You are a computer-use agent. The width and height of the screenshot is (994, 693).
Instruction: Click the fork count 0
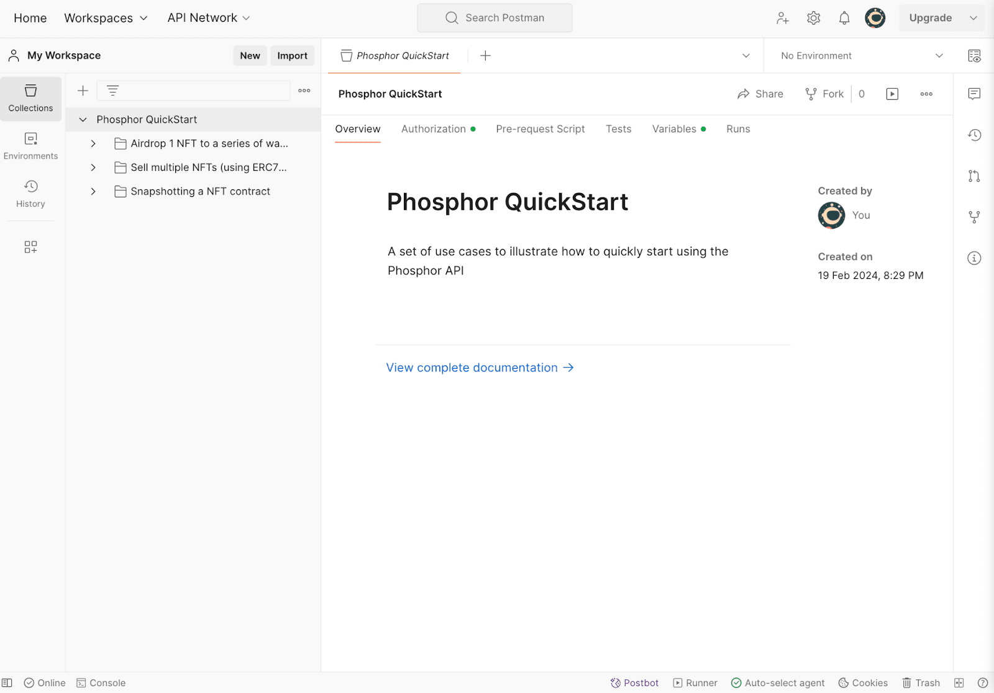click(862, 94)
